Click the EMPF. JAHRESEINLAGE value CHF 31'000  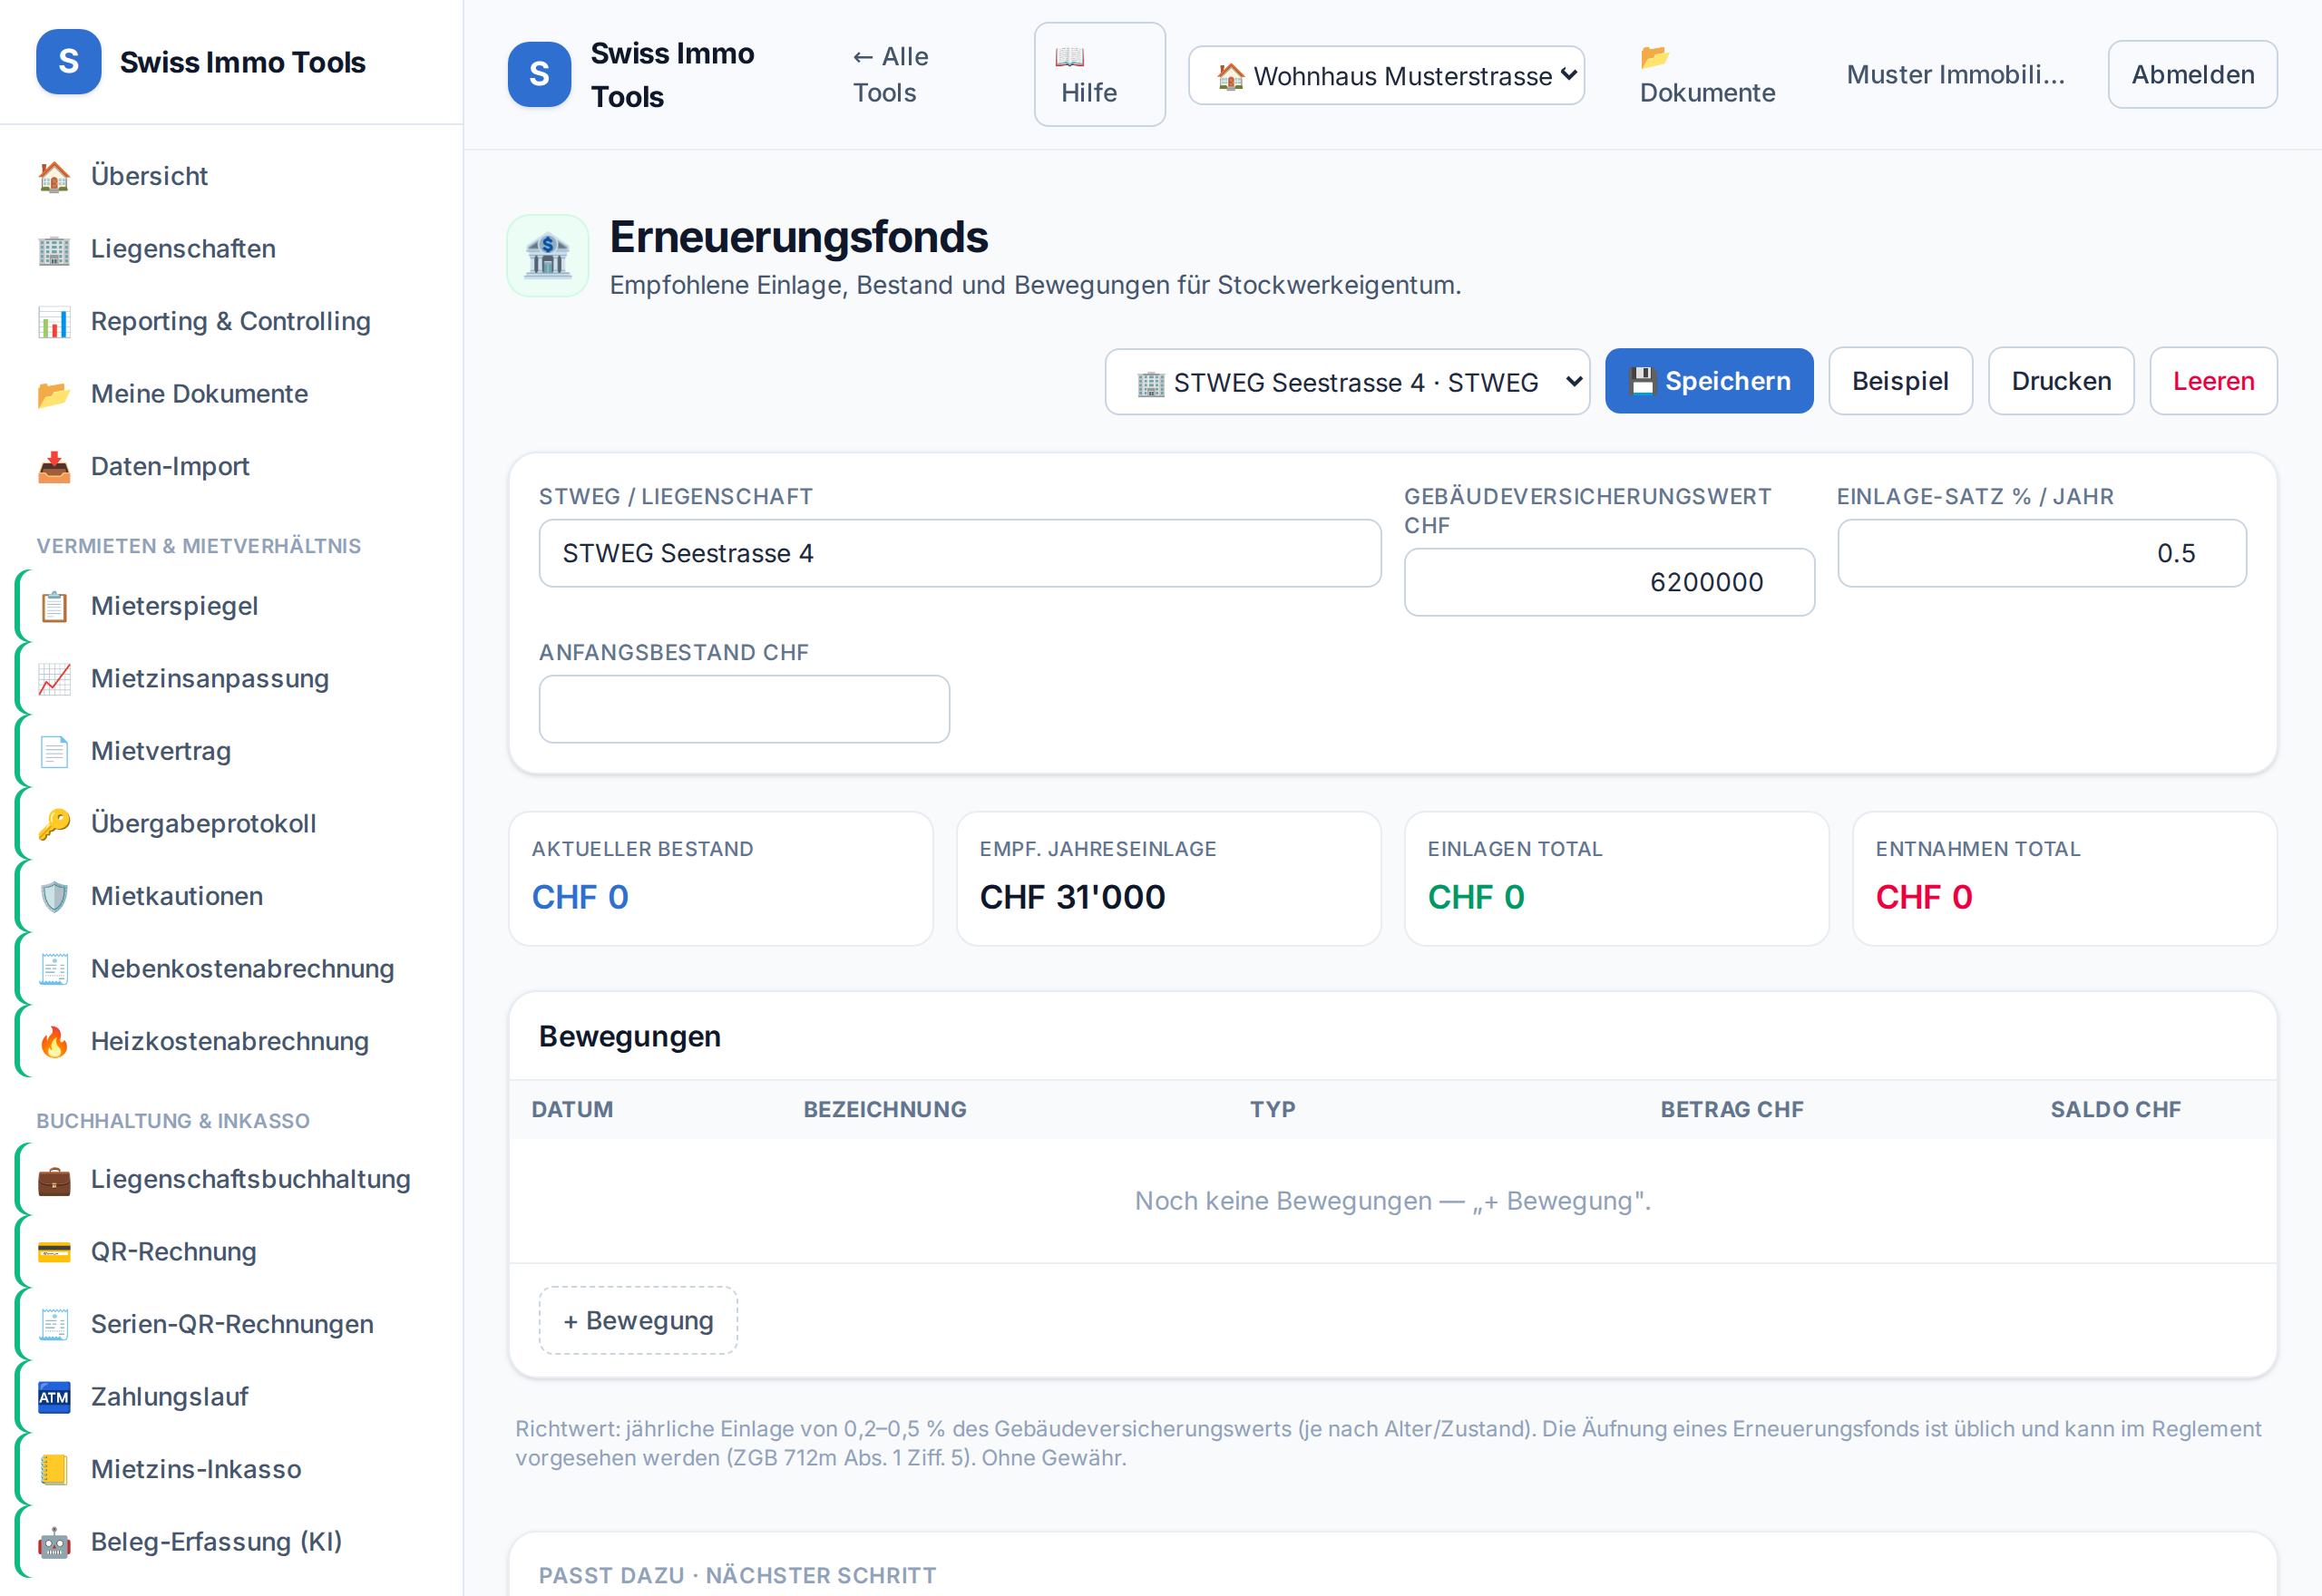coord(1072,898)
